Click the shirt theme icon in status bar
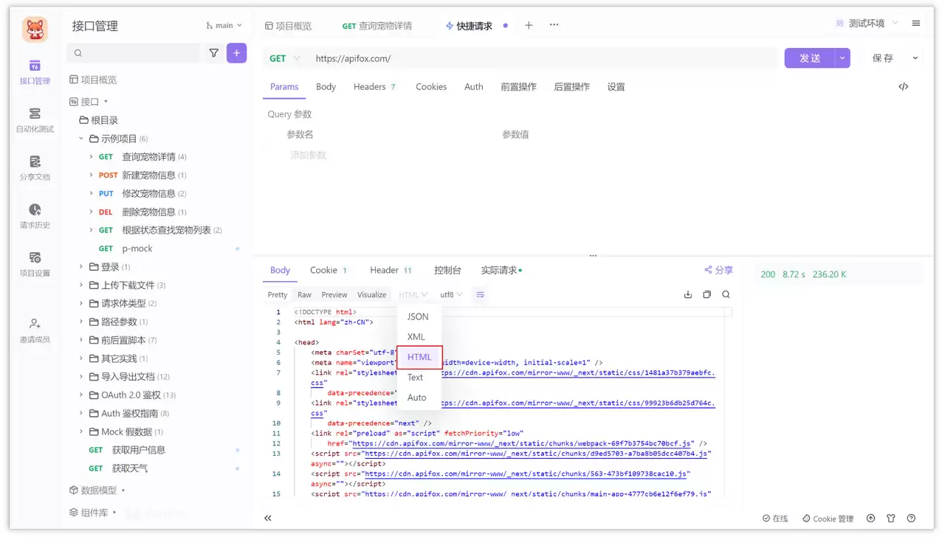The height and width of the screenshot is (537, 945). (x=890, y=519)
